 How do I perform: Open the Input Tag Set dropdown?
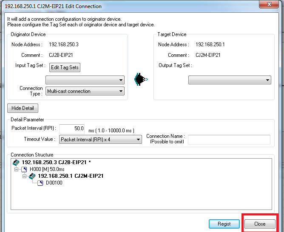85,80
